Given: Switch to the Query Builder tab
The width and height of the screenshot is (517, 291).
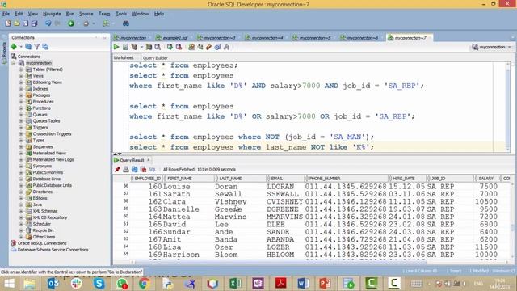Looking at the screenshot, I should click(155, 58).
